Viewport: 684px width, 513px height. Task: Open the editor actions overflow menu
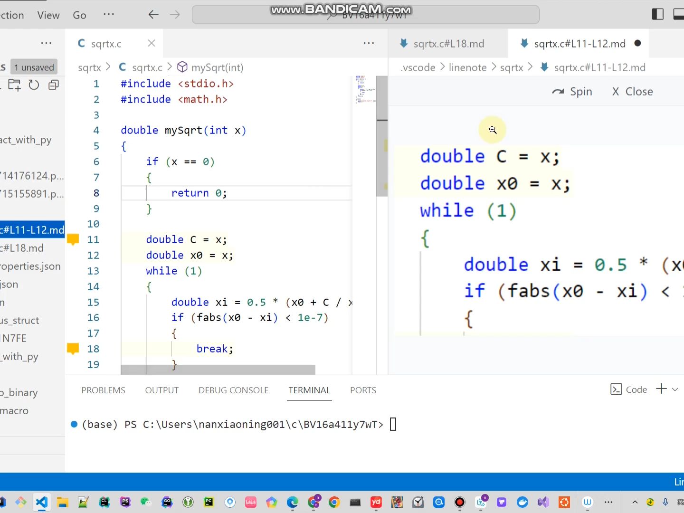369,43
